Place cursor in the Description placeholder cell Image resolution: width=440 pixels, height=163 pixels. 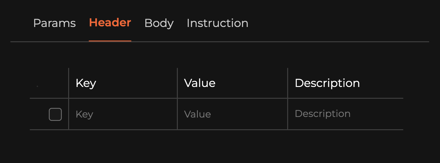click(323, 114)
